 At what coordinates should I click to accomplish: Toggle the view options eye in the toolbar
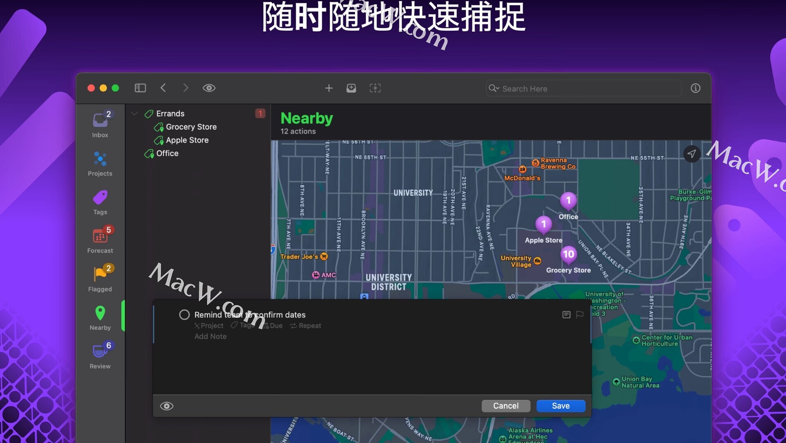[x=209, y=88]
